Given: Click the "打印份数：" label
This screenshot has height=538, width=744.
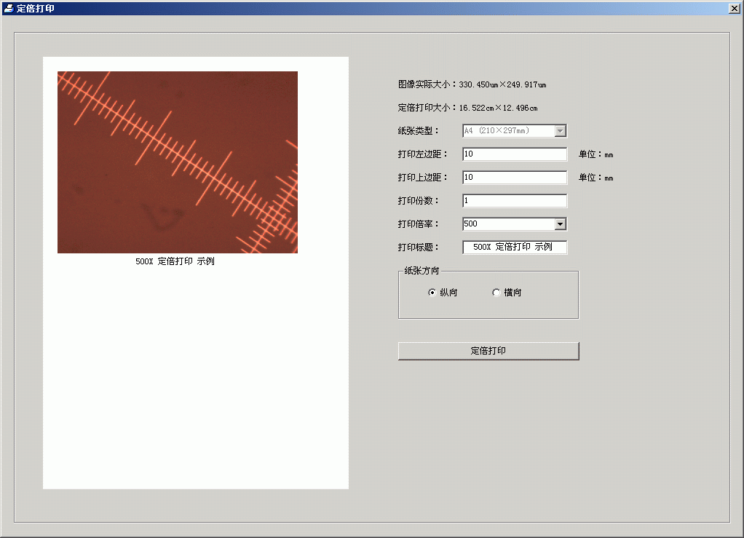Looking at the screenshot, I should coord(418,201).
